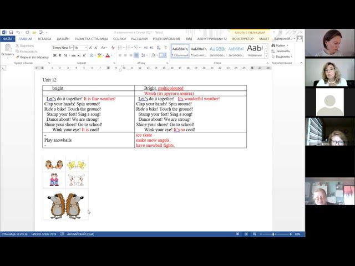Switch to ВСТАВКА (Insert) tab
This screenshot has height=266, width=355.
pos(44,39)
